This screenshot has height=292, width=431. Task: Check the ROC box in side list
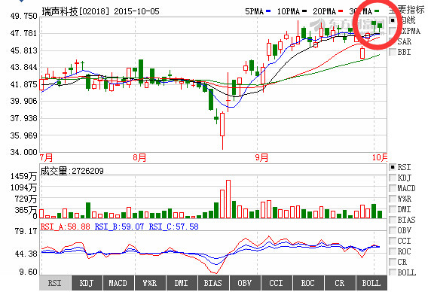point(393,251)
